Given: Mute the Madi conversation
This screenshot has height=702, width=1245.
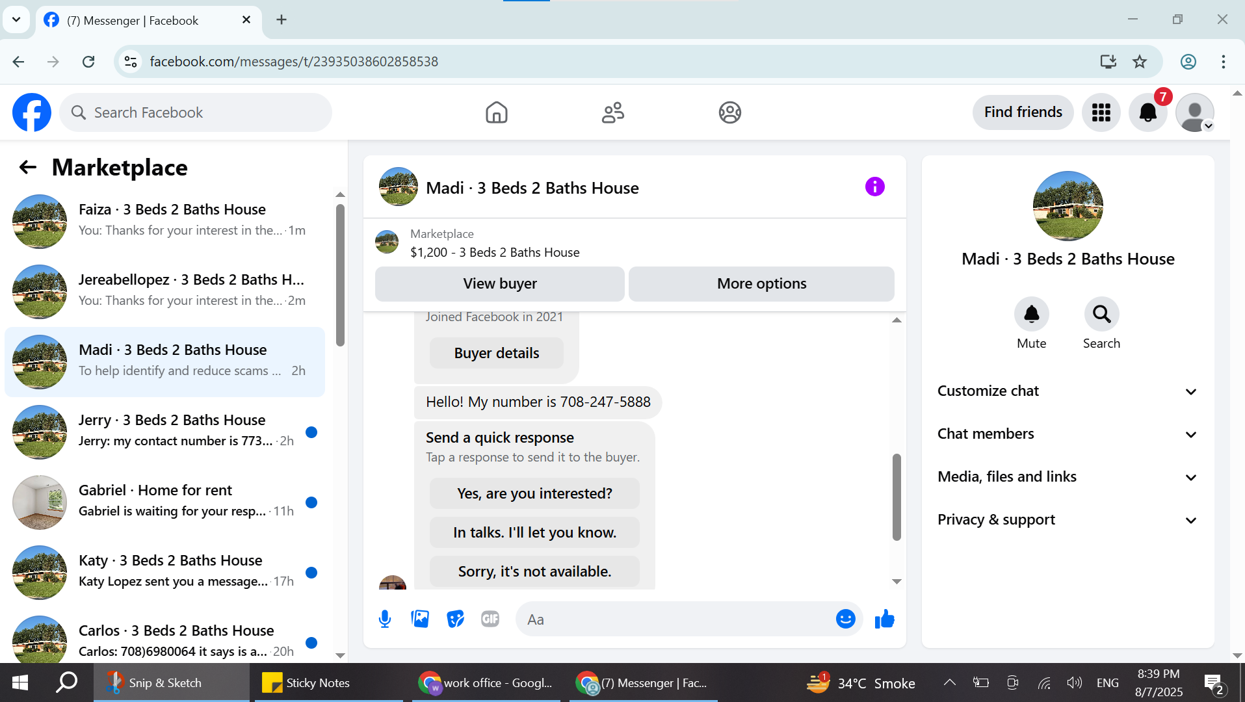Looking at the screenshot, I should (x=1032, y=314).
